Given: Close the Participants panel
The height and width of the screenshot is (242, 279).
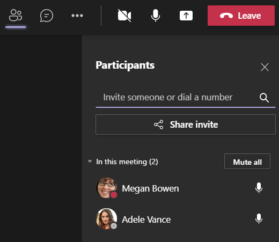Looking at the screenshot, I should (265, 67).
